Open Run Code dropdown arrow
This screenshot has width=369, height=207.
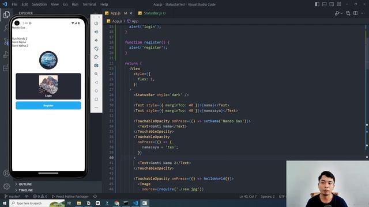342,13
